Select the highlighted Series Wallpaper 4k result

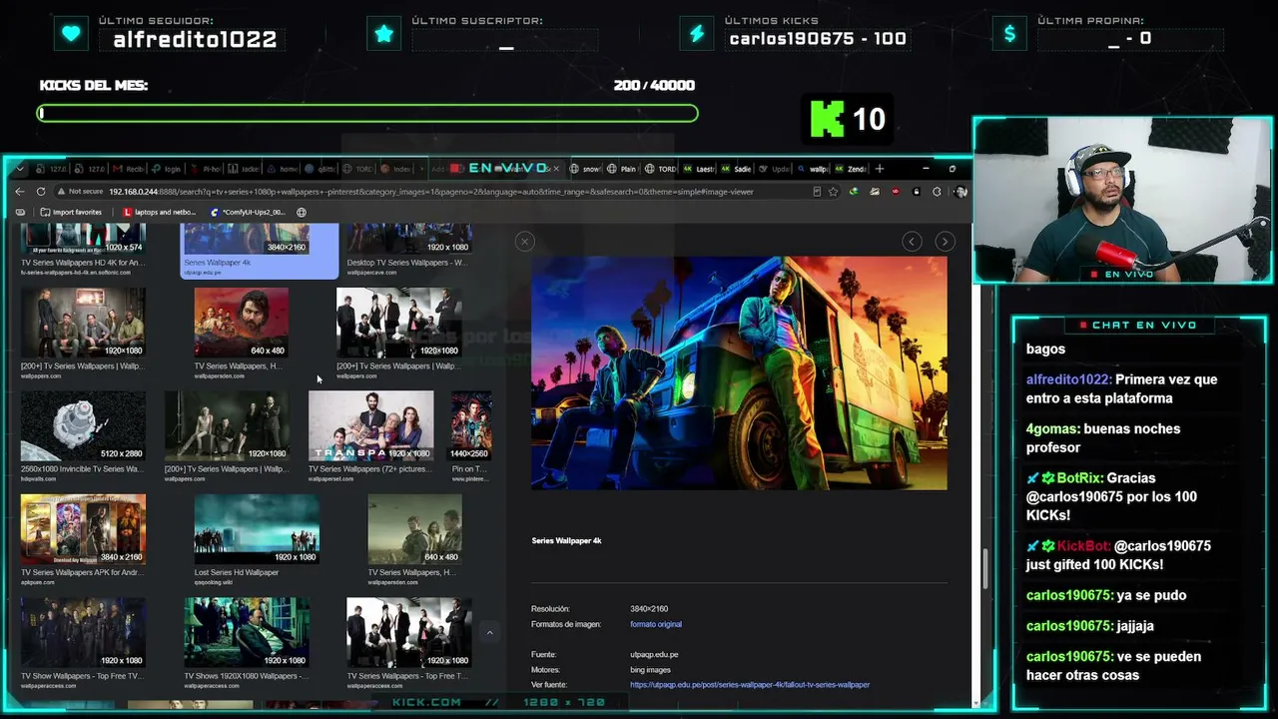click(260, 251)
